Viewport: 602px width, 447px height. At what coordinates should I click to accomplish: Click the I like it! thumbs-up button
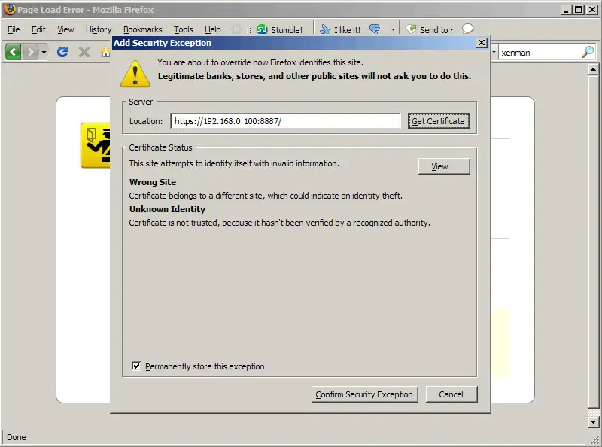click(x=340, y=29)
